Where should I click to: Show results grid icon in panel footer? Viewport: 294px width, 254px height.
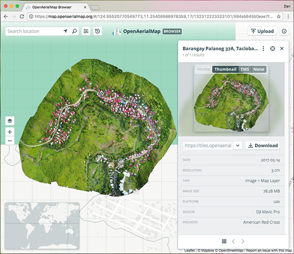224,241
